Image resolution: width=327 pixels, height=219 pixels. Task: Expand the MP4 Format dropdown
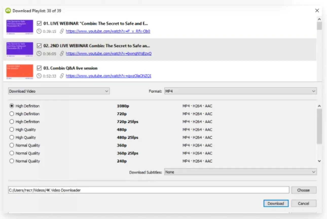[x=240, y=91]
